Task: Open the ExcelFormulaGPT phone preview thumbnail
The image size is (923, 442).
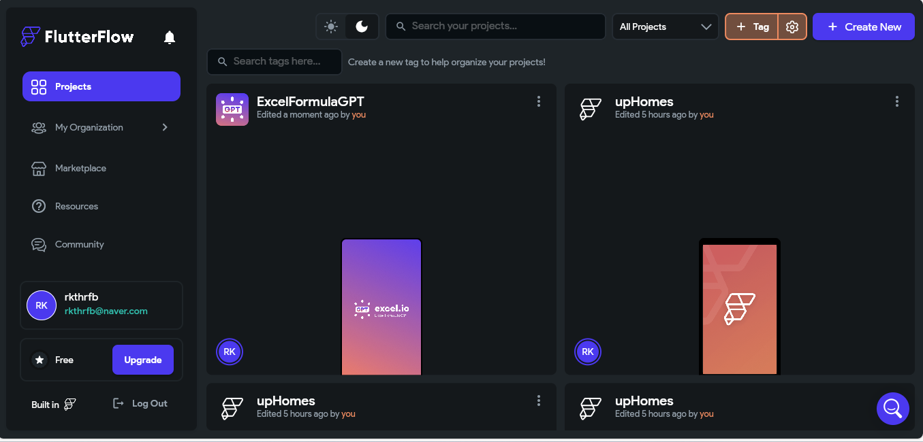Action: click(x=381, y=306)
